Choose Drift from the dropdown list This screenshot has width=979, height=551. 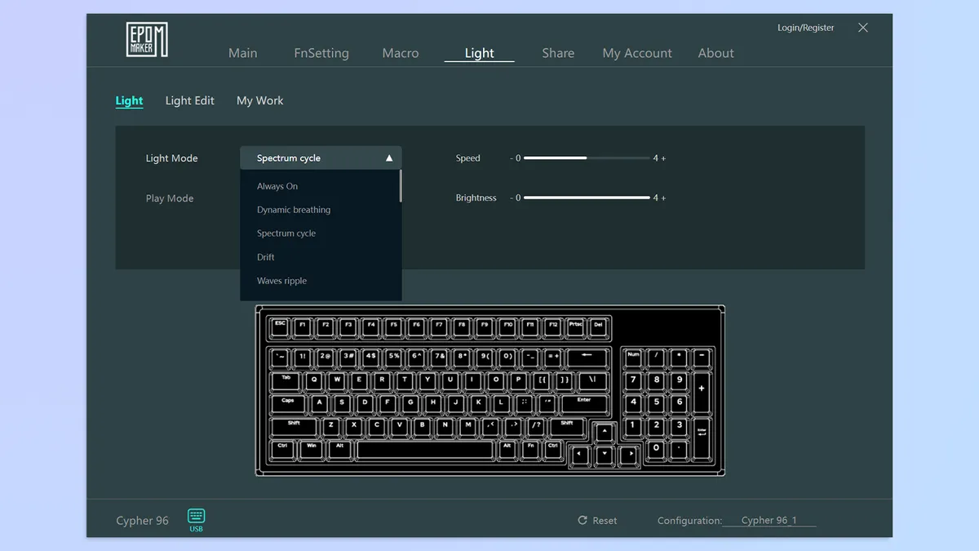[x=266, y=257]
